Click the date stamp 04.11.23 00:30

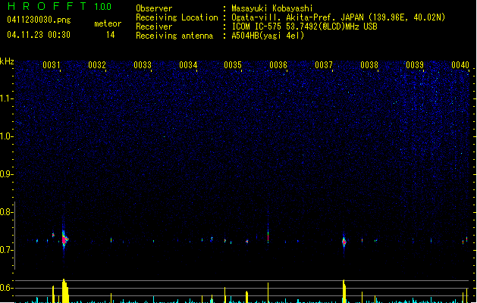coord(39,35)
